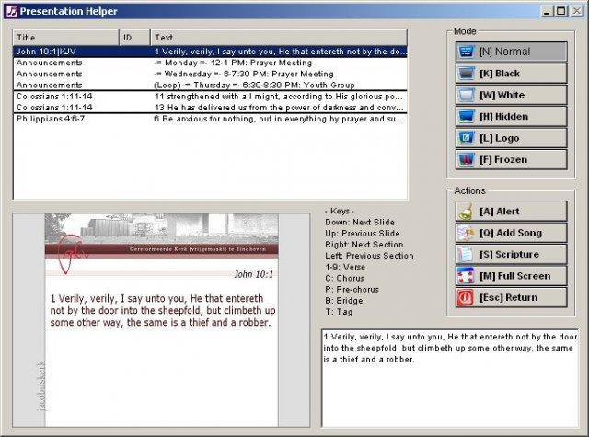589x437 pixels.
Task: Click the White mode screen icon
Action: point(467,95)
